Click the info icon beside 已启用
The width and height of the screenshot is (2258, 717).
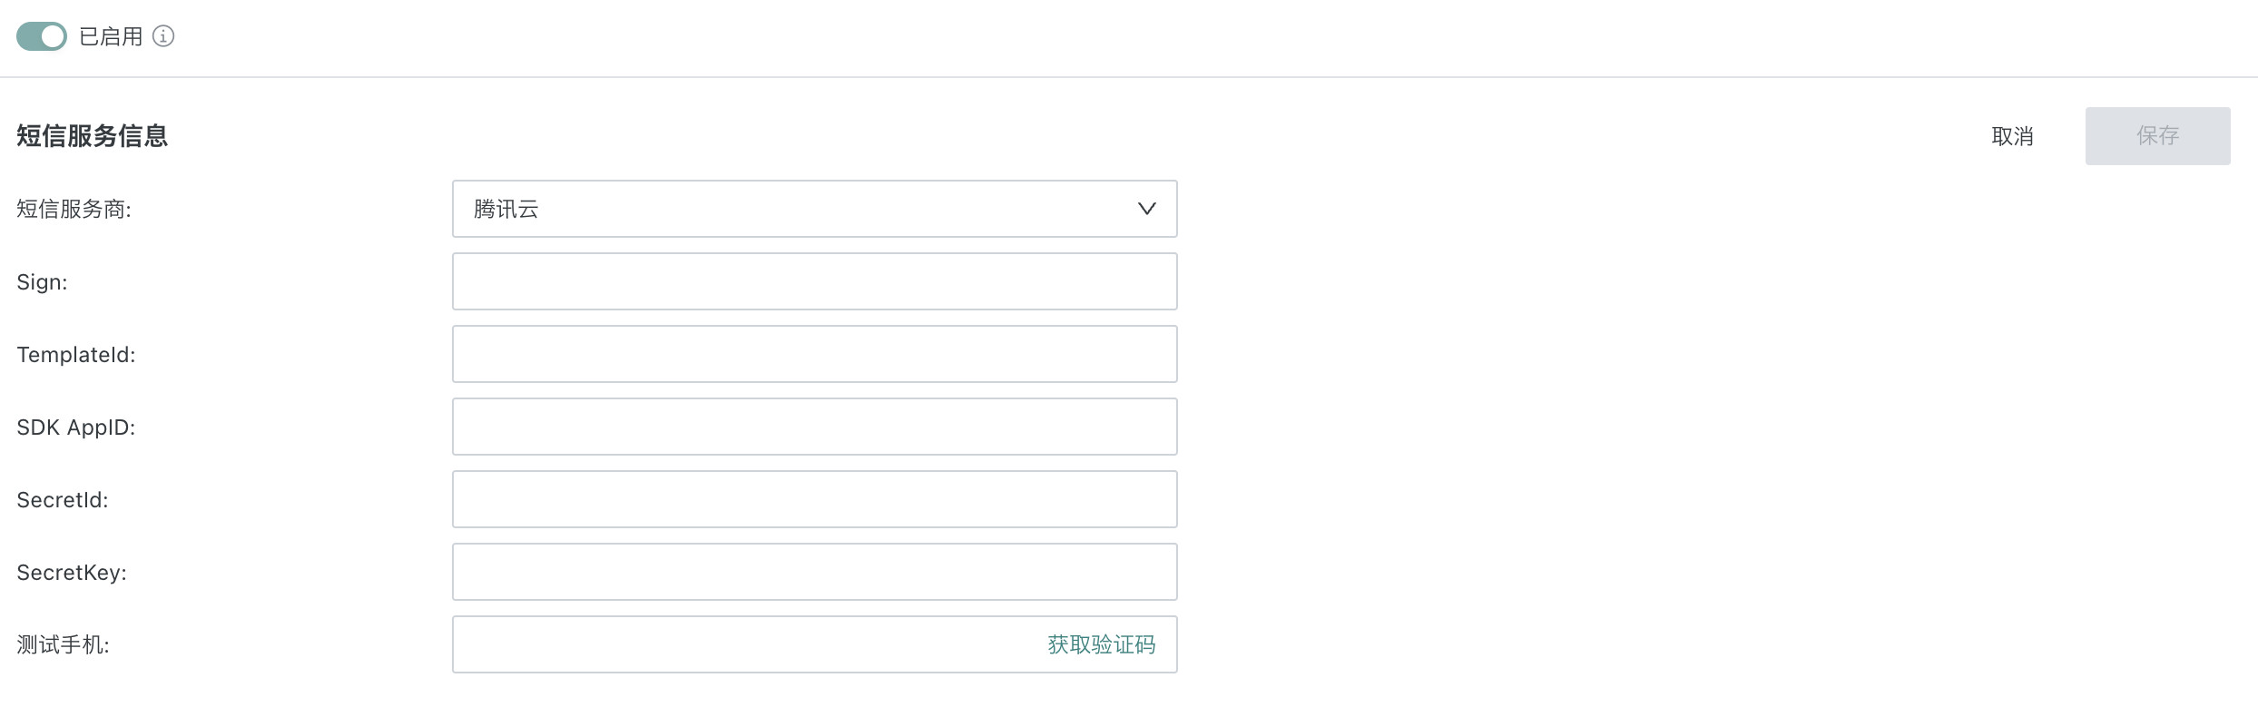tap(163, 36)
